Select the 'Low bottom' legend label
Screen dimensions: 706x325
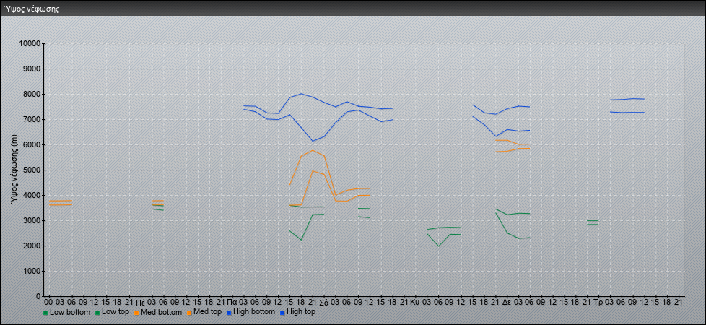(x=70, y=312)
